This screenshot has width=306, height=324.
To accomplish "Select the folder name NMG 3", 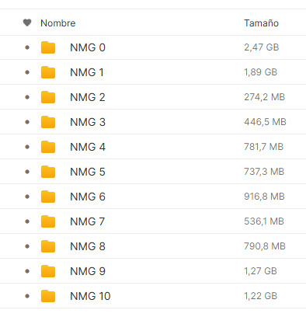I will (x=88, y=122).
